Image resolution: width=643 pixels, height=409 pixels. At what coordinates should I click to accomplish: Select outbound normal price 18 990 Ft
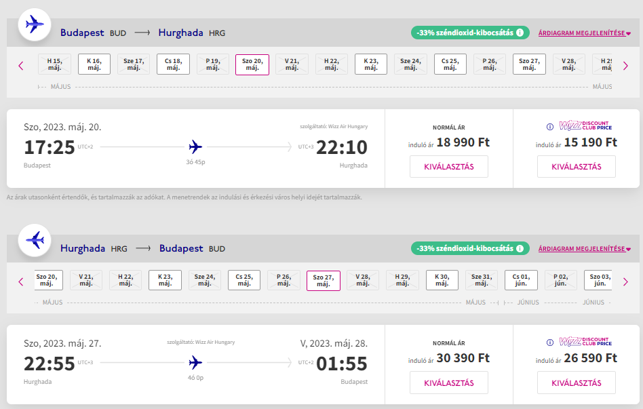448,166
